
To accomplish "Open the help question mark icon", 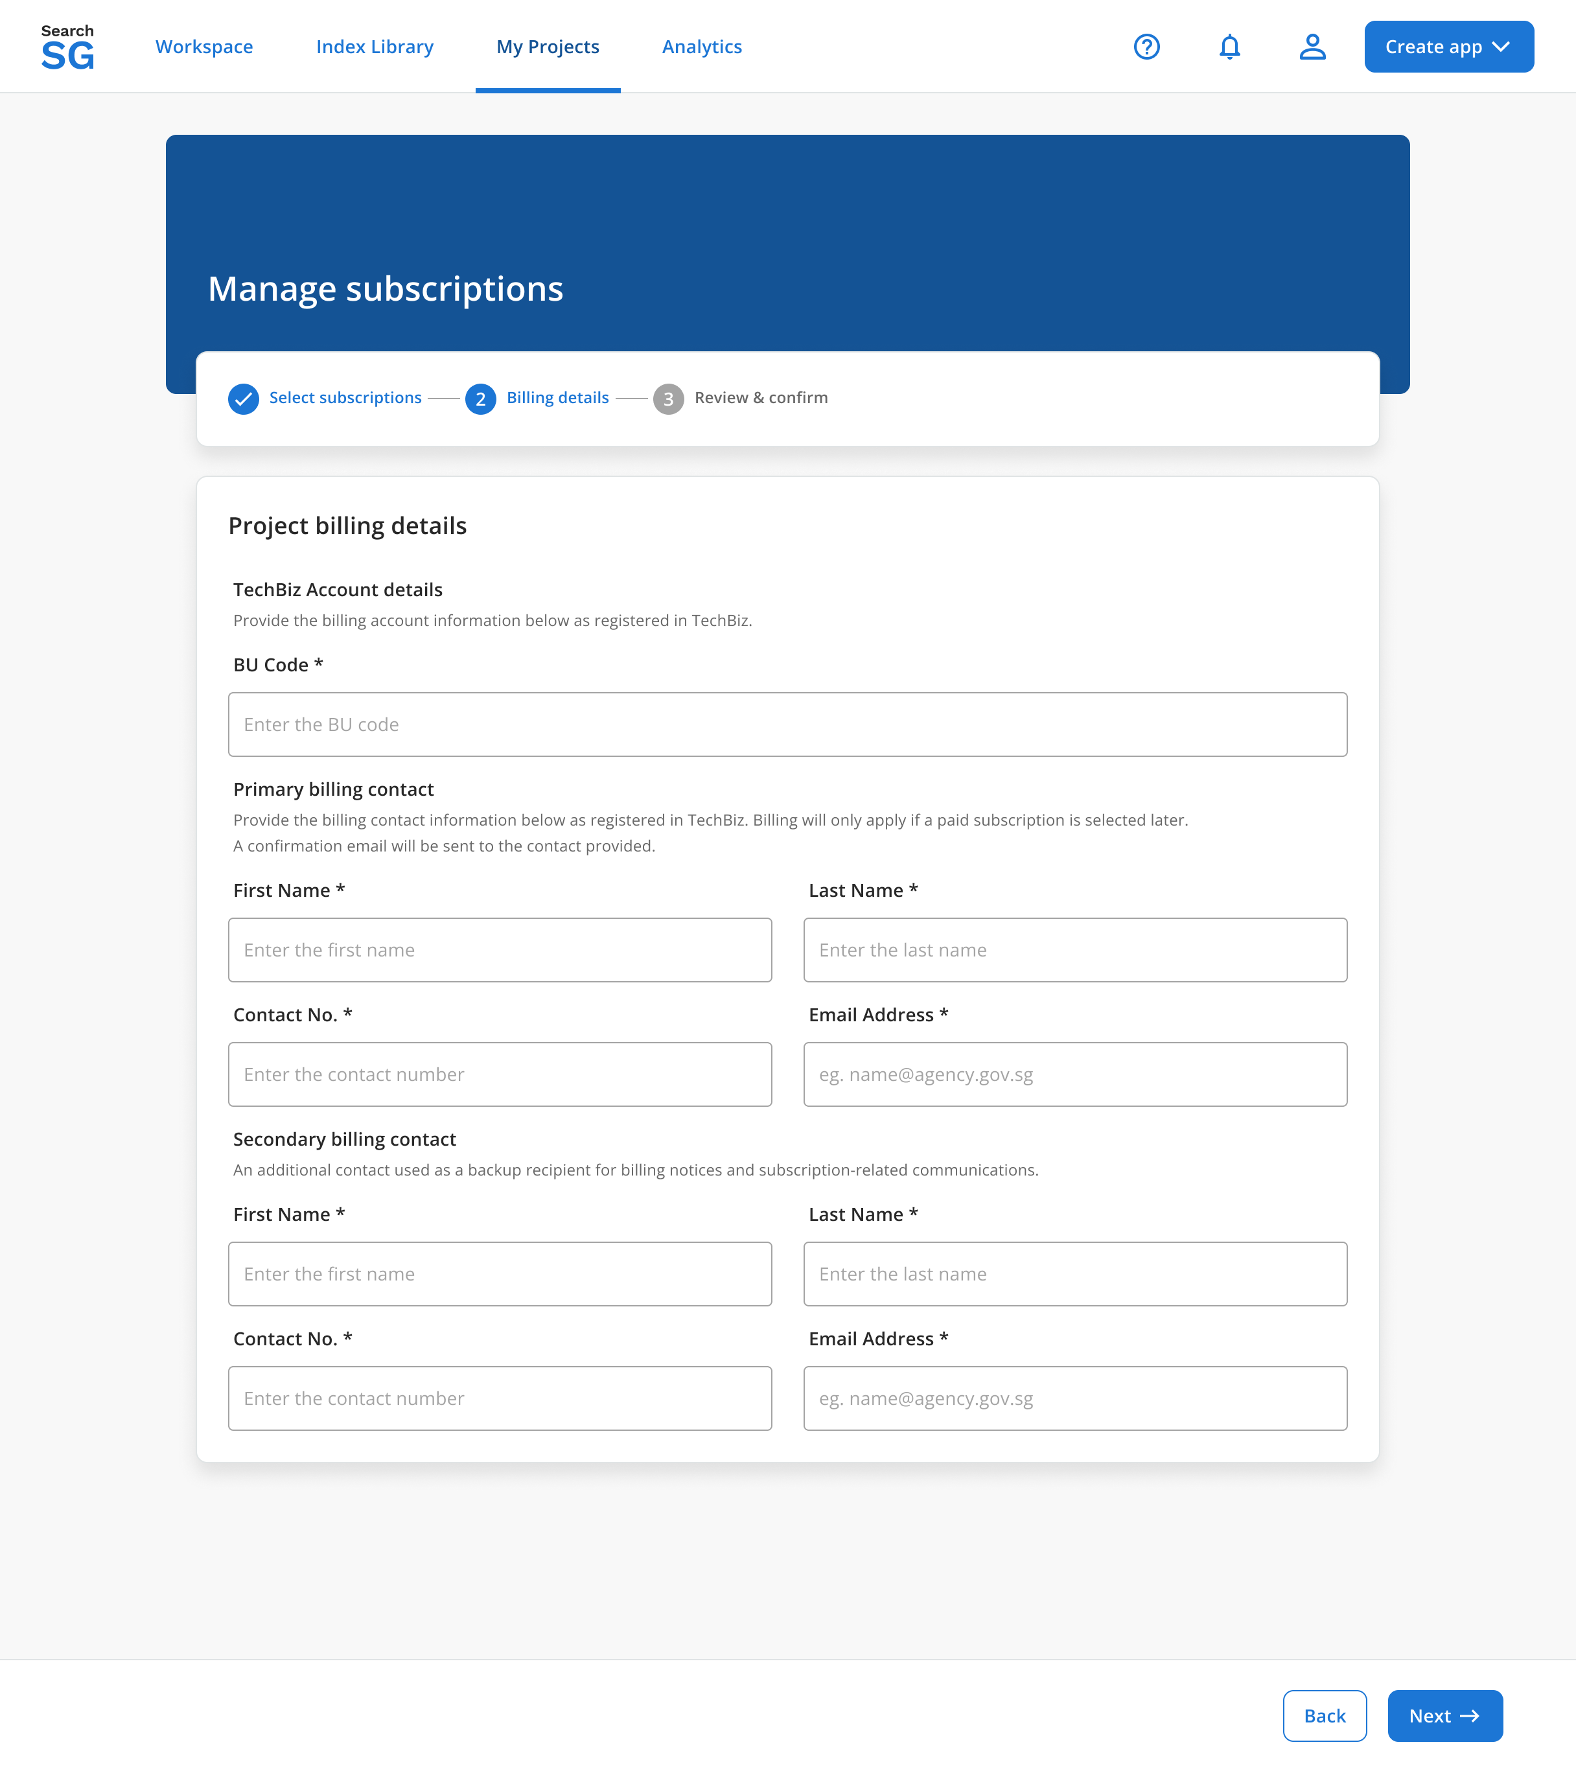I will pyautogui.click(x=1146, y=47).
